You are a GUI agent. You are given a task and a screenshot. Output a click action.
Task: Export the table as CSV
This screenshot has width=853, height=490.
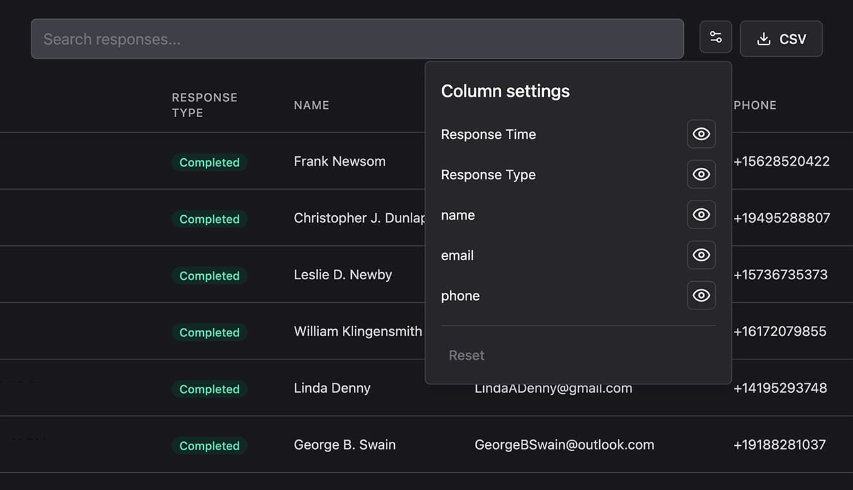781,38
